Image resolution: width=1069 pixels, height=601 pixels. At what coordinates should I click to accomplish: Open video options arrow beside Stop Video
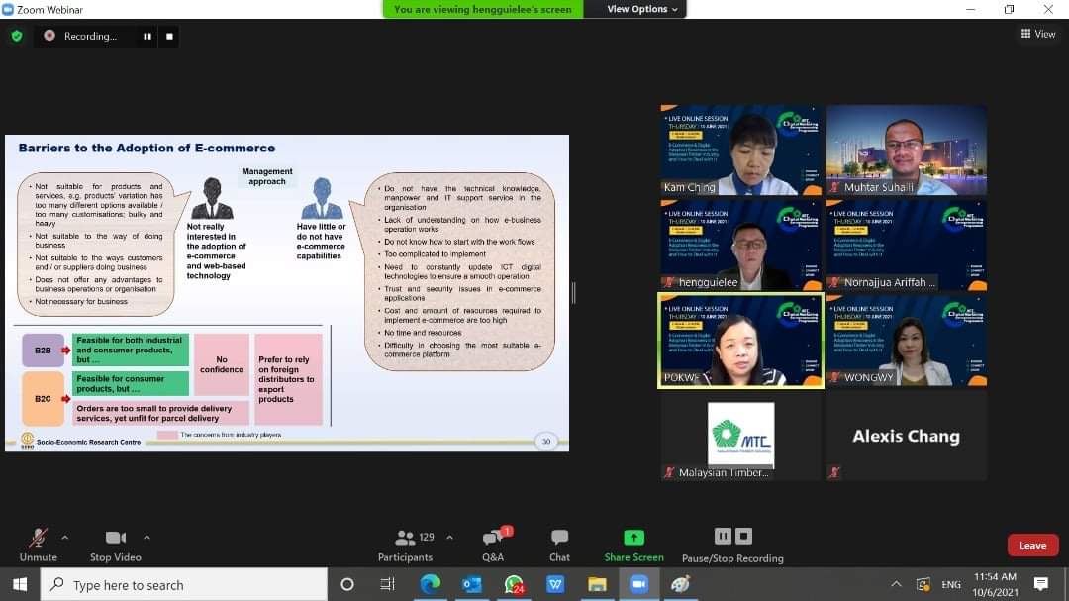coord(146,538)
